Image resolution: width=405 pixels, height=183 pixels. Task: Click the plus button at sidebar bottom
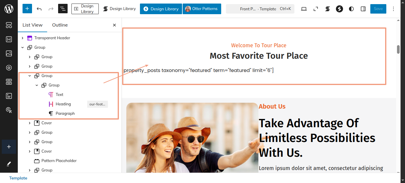[x=9, y=147]
